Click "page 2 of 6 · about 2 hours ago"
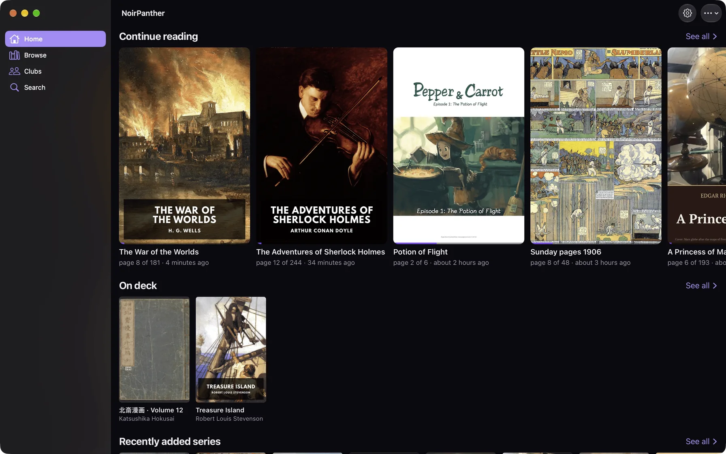 [441, 263]
